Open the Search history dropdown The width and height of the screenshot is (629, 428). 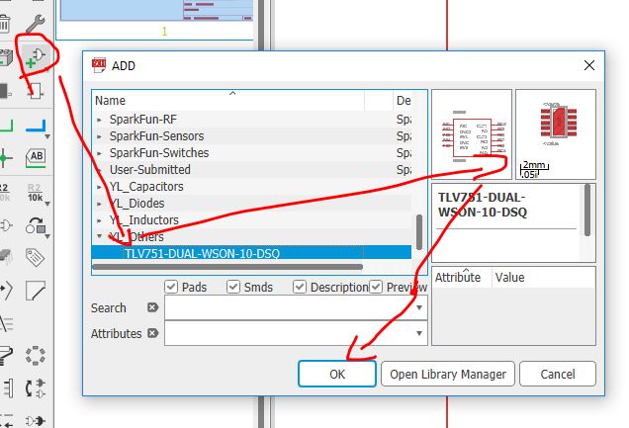pyautogui.click(x=419, y=308)
